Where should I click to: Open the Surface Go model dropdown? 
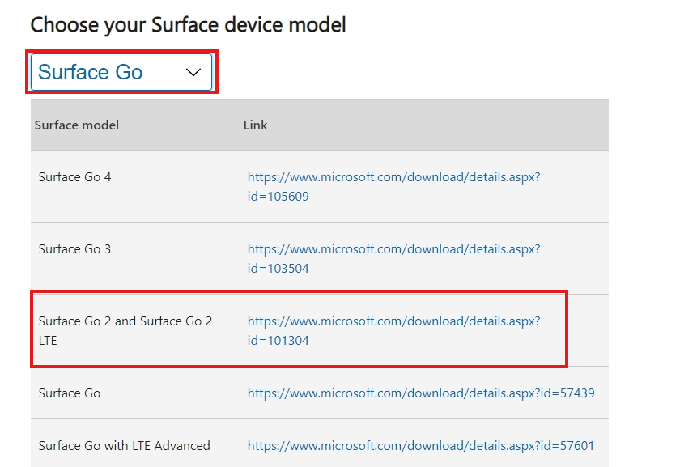pos(121,72)
